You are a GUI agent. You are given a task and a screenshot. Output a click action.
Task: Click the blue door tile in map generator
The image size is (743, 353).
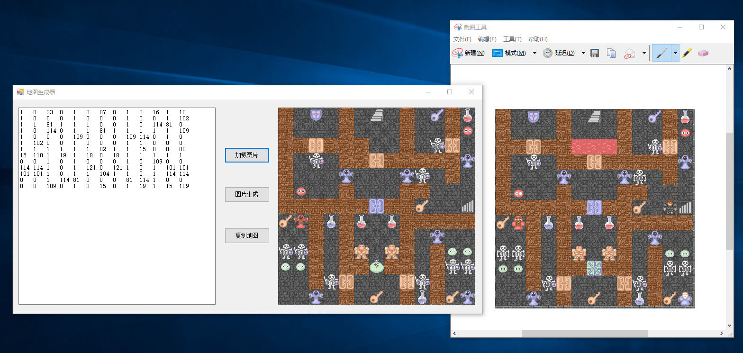377,206
